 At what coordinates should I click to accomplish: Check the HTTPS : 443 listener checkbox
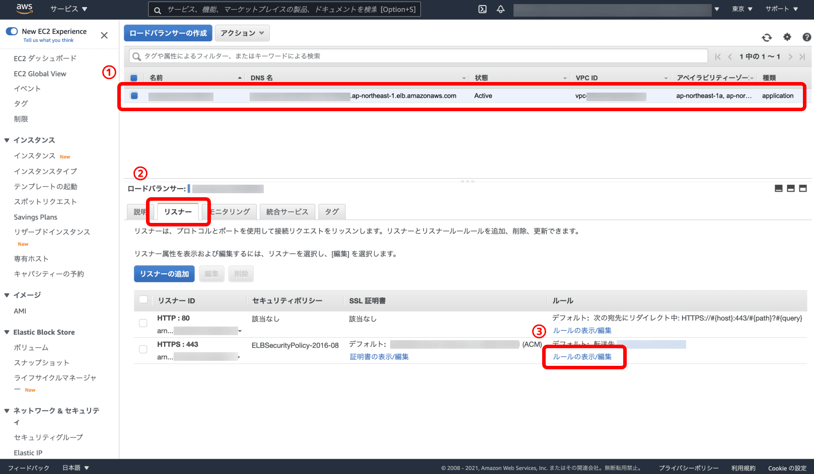143,349
